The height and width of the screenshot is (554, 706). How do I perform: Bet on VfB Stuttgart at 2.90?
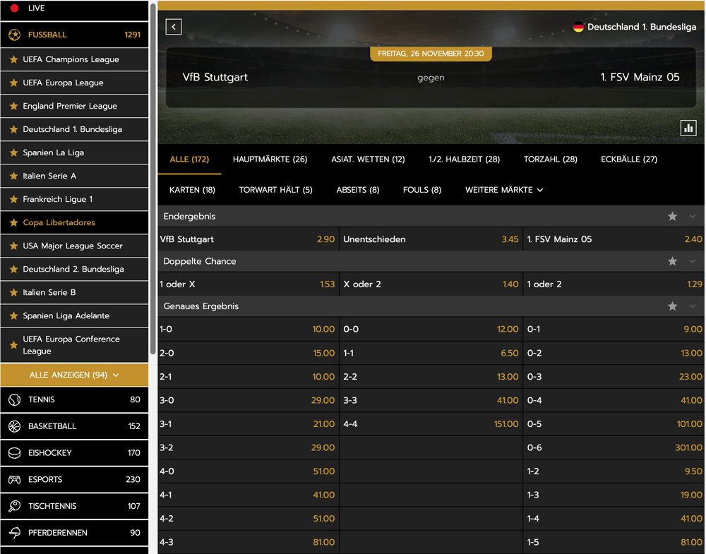point(247,239)
